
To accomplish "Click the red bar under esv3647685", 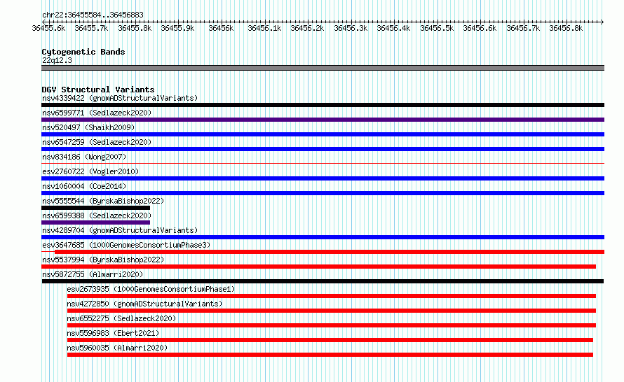I will (330, 252).
